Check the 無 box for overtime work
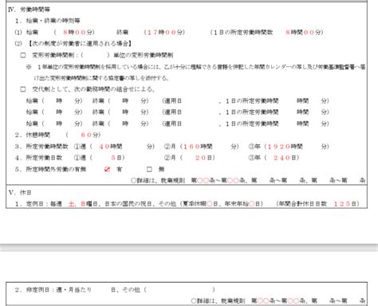 tap(149, 169)
